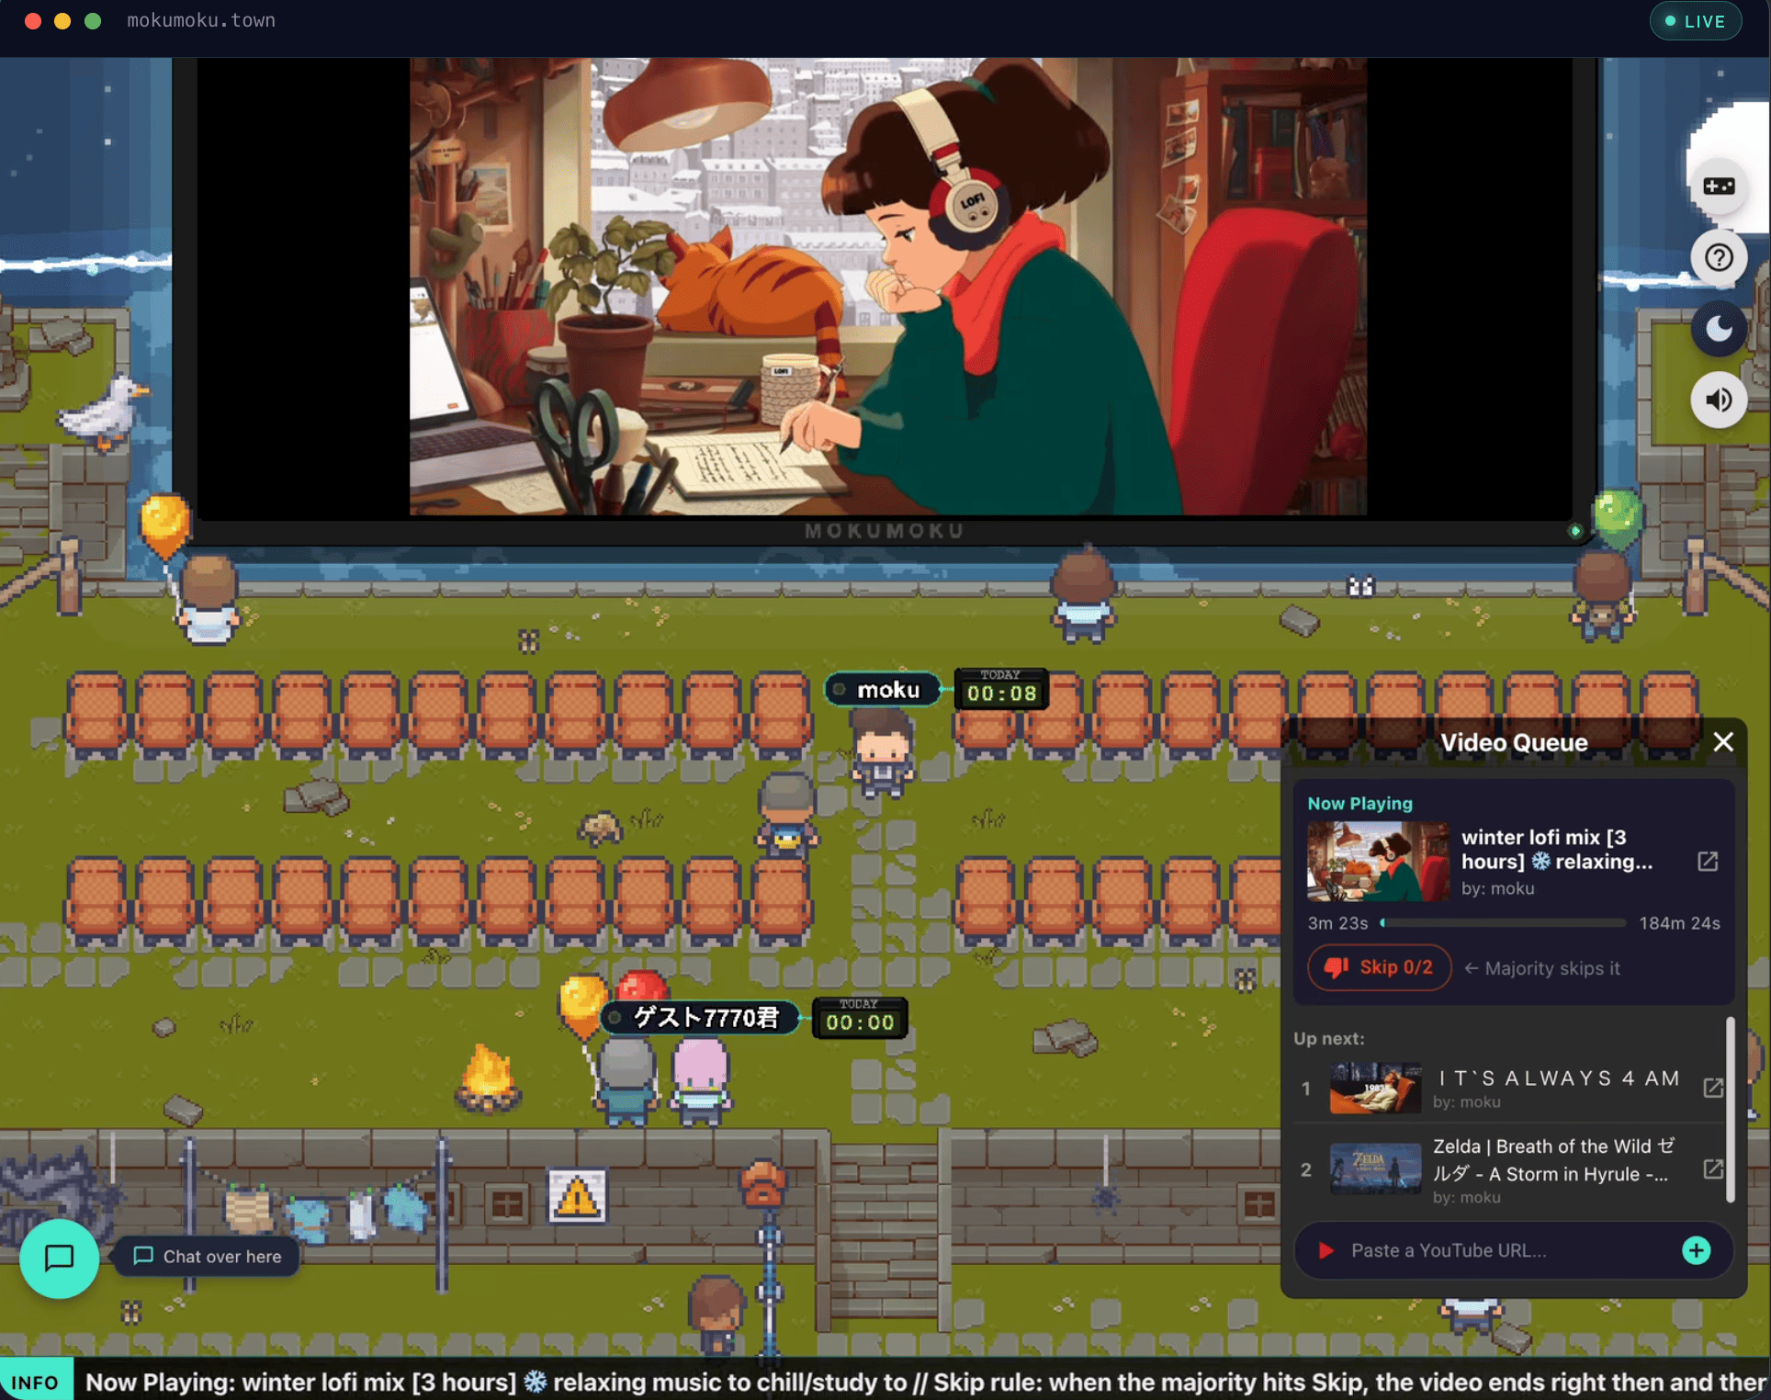This screenshot has height=1400, width=1771.
Task: Click the INFO label in ticker
Action: (36, 1382)
